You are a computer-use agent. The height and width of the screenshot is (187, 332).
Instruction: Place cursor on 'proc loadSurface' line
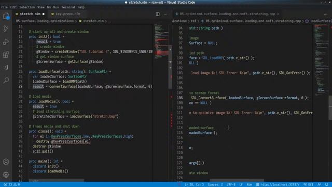[x=70, y=72]
